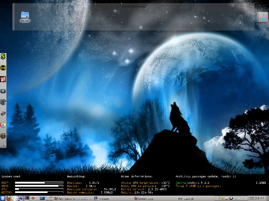Click the Kernel version line in conky
Viewport: 269px width, 201px height.
click(144, 189)
